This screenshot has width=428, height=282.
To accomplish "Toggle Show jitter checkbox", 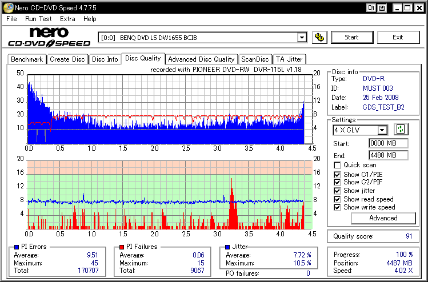I will coord(337,191).
